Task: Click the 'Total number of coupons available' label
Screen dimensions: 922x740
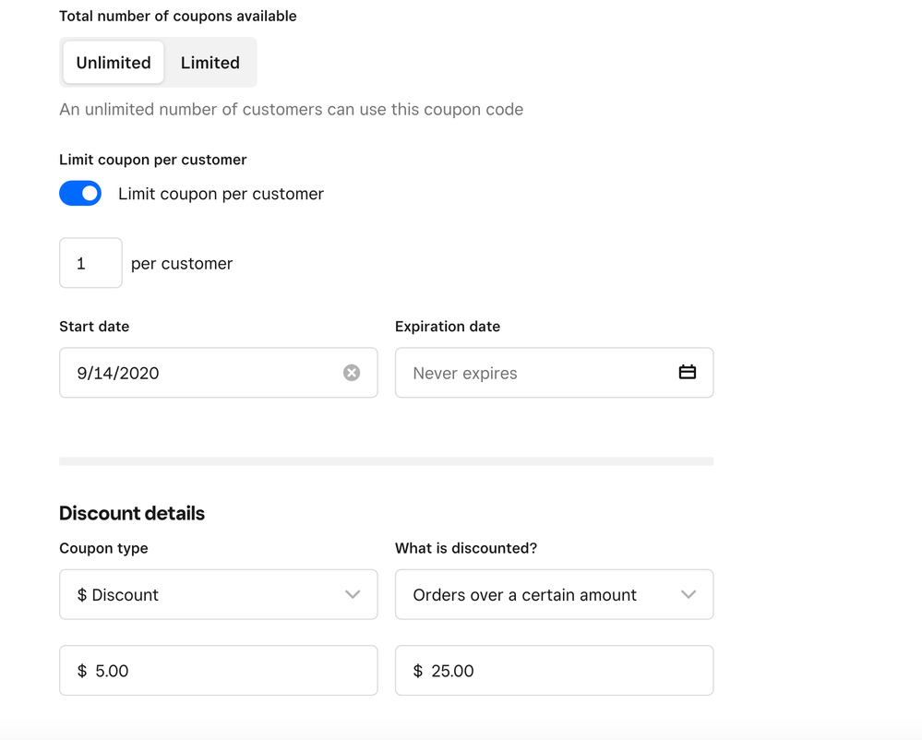Action: click(178, 17)
